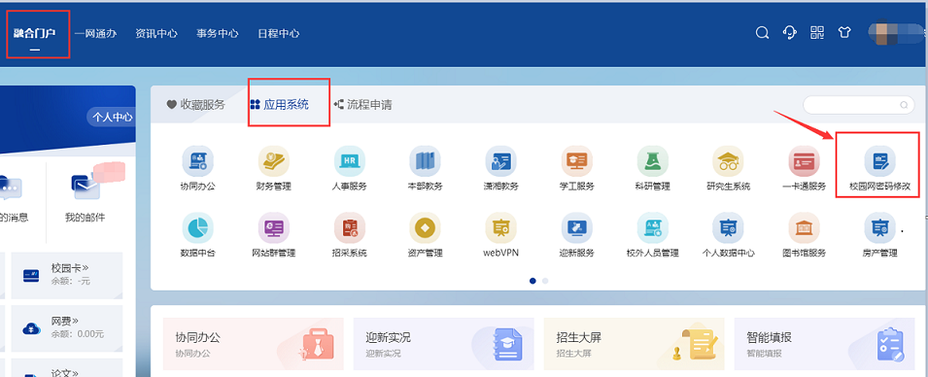Open the 科研管理 flask icon

click(652, 160)
